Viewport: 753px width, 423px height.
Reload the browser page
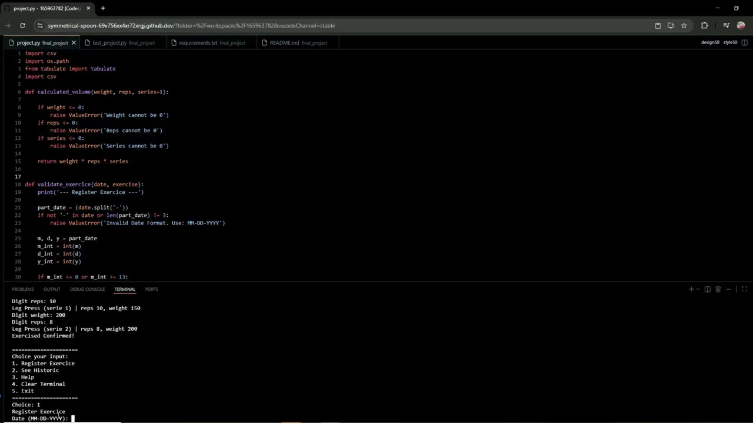(x=22, y=25)
